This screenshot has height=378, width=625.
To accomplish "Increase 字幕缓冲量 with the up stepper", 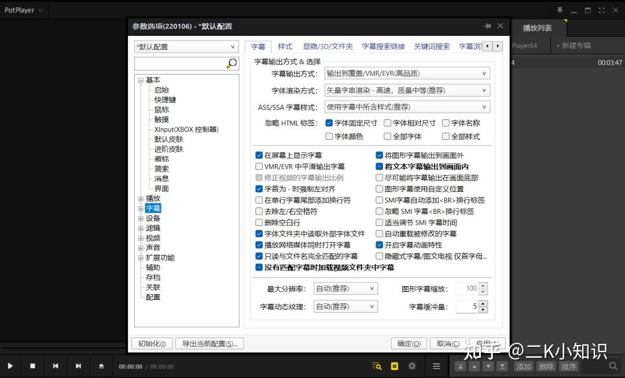I will (482, 303).
